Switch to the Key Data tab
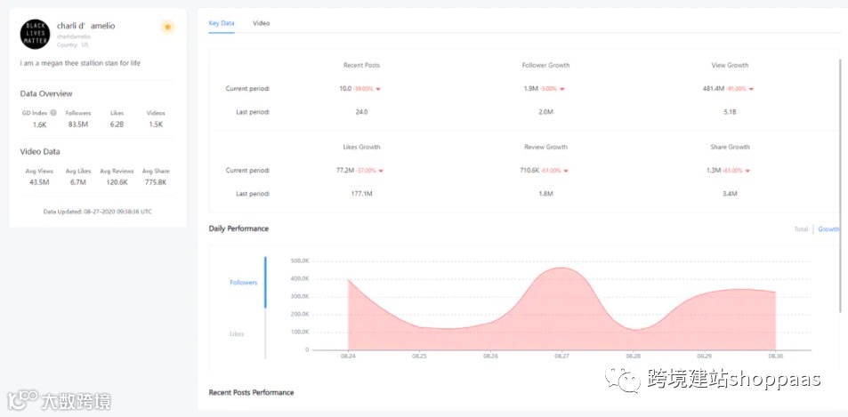 point(222,23)
